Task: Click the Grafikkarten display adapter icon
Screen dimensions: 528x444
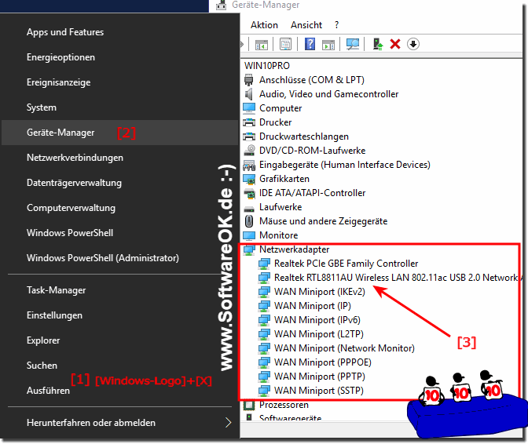Action: coord(249,179)
